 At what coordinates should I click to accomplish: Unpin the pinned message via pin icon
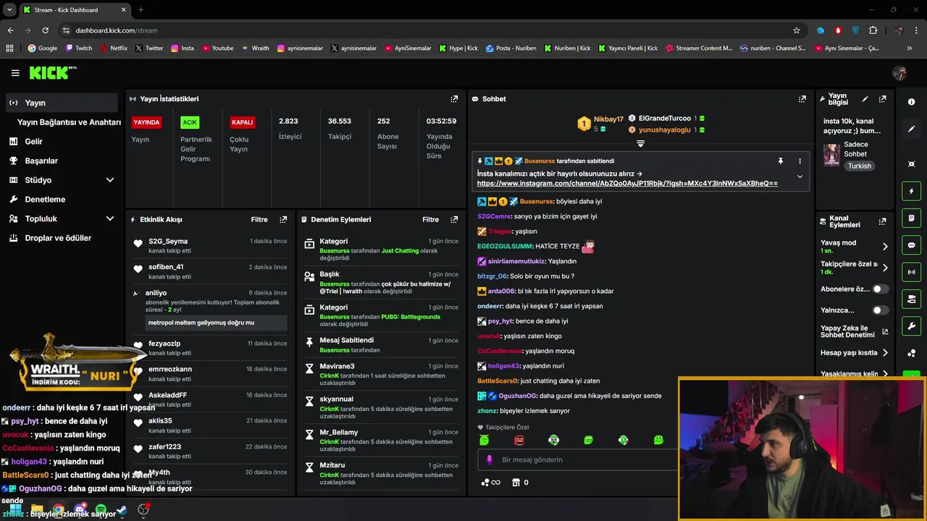click(x=780, y=161)
